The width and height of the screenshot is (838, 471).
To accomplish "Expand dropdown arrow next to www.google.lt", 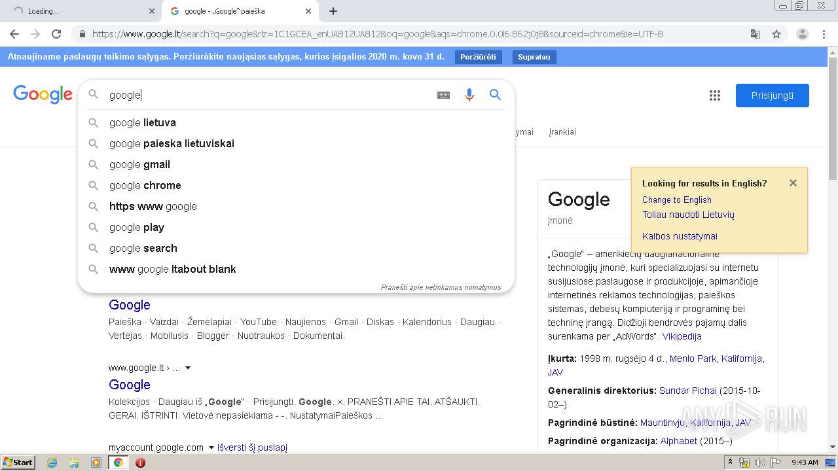I will [x=188, y=368].
